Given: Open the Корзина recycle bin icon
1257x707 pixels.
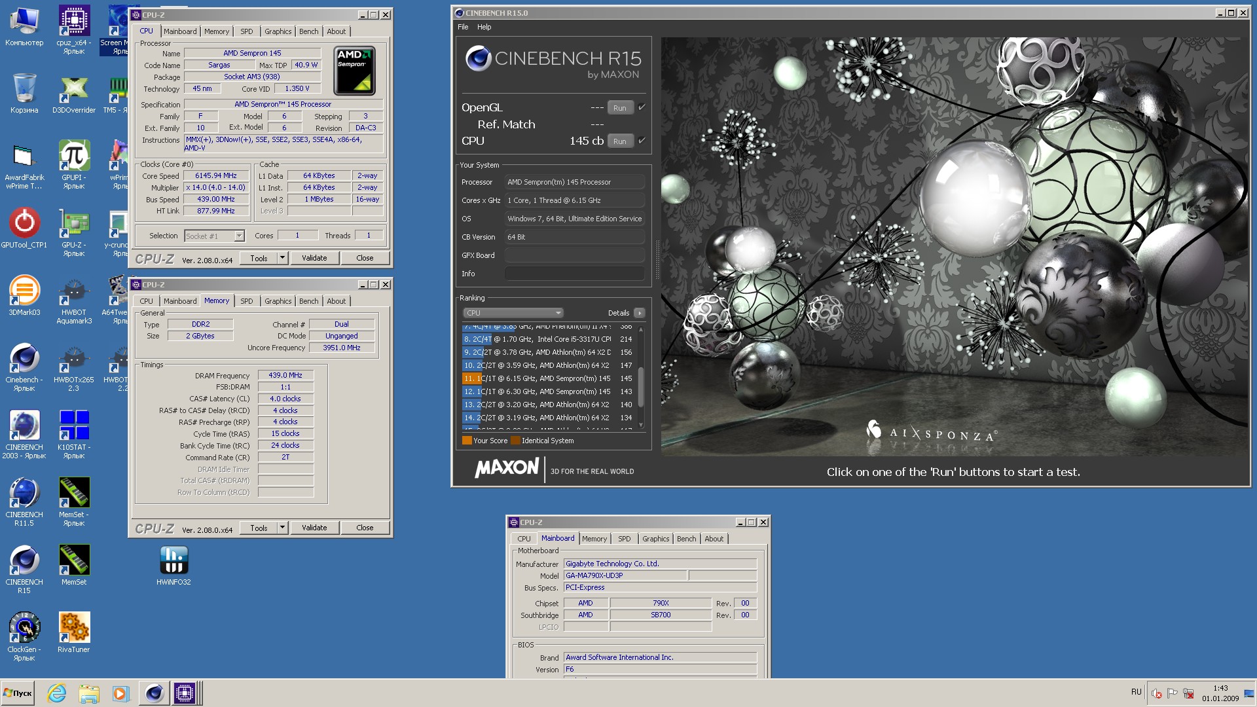Looking at the screenshot, I should [x=24, y=93].
